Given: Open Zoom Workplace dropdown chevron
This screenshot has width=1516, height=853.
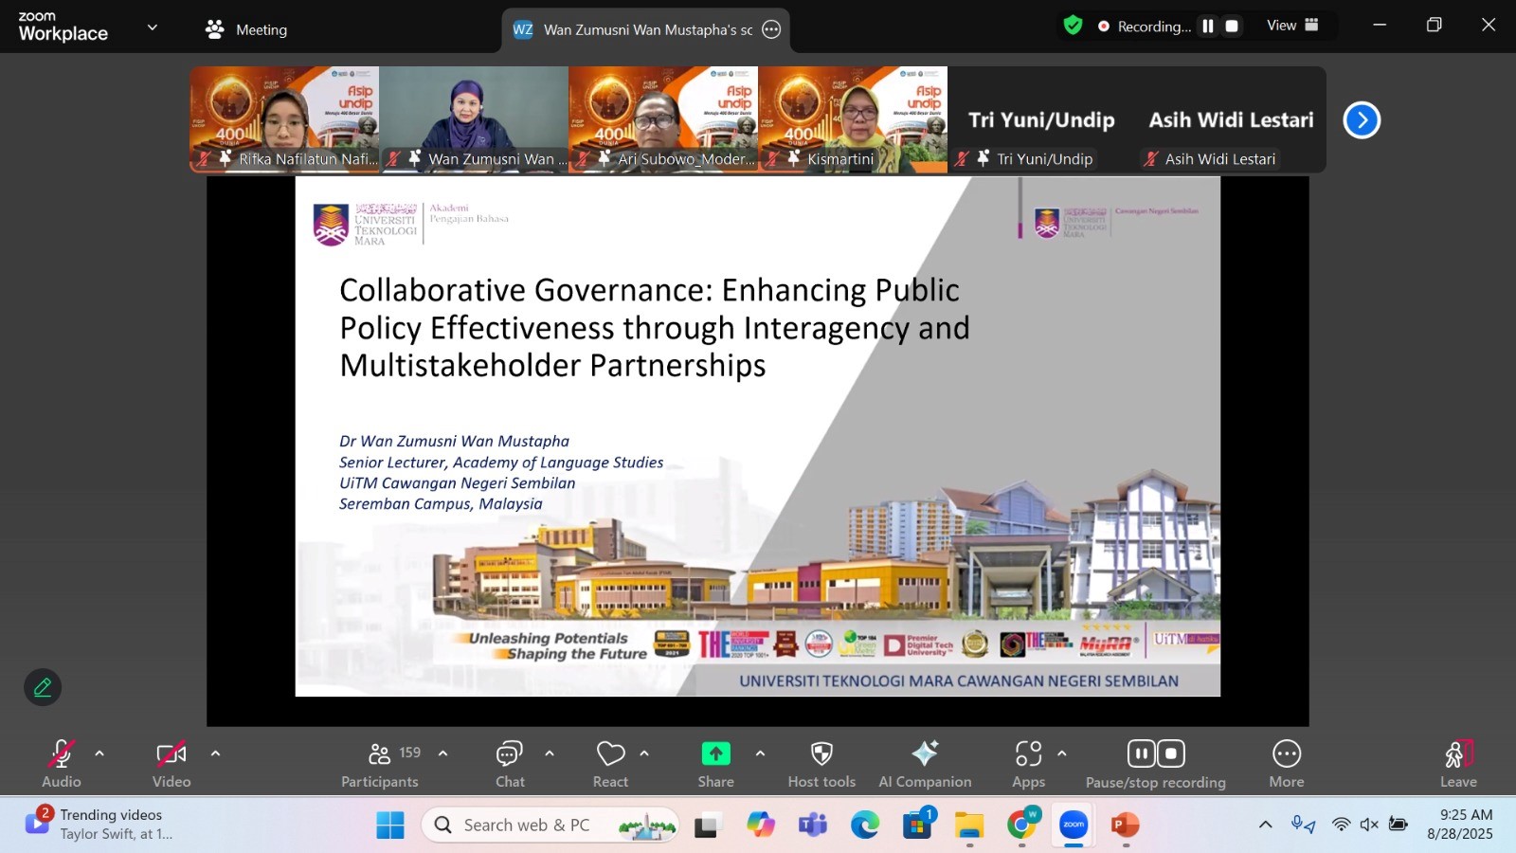Looking at the screenshot, I should tap(153, 27).
